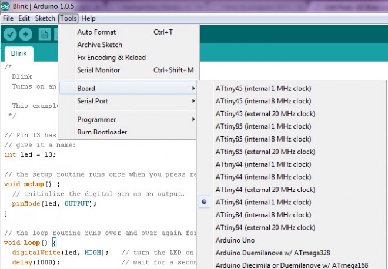Choose Archive Sketch menu entry

pyautogui.click(x=99, y=45)
